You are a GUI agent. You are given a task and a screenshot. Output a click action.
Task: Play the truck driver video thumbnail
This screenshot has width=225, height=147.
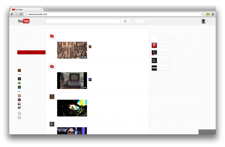click(x=72, y=108)
